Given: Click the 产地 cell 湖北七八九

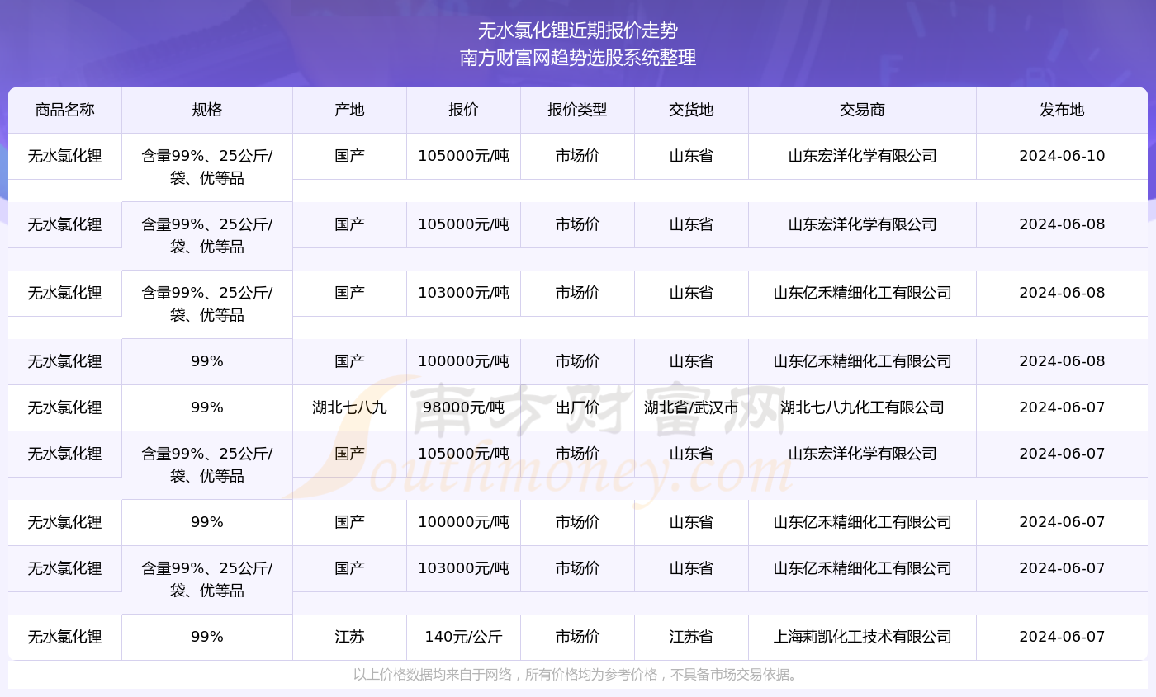Looking at the screenshot, I should pyautogui.click(x=349, y=407).
